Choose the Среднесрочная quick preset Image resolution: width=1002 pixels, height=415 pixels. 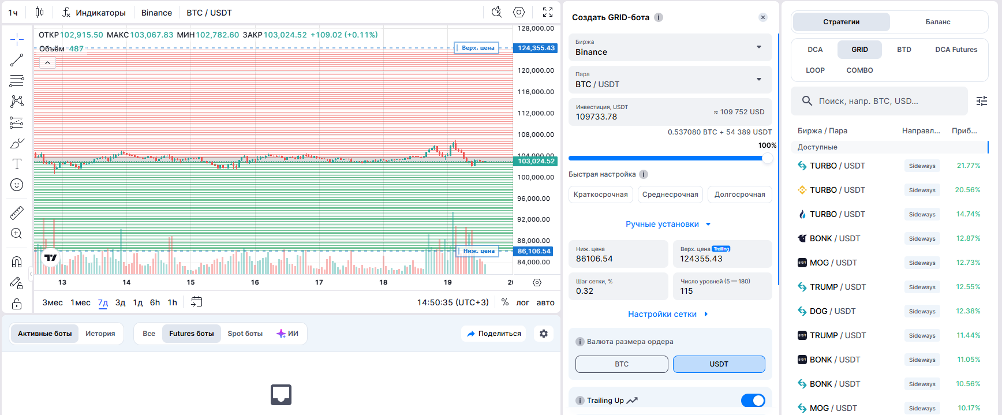670,195
